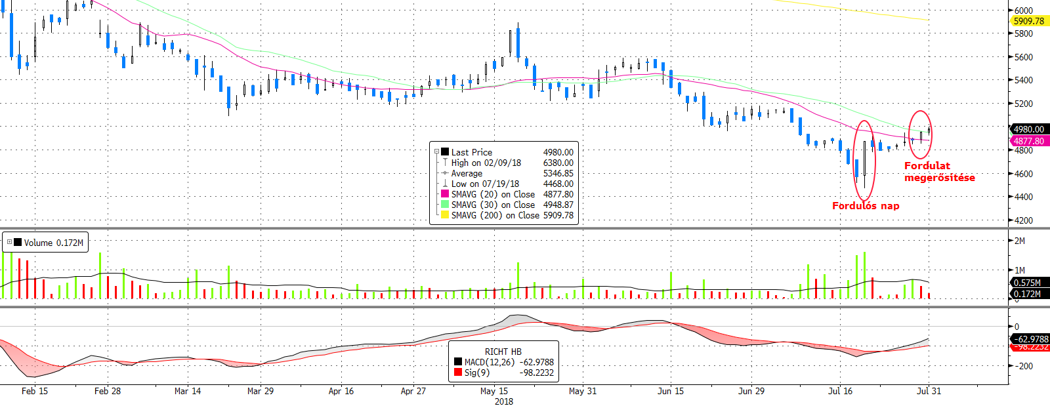
Task: Click the 'Jun 15' date axis label
Action: click(671, 391)
